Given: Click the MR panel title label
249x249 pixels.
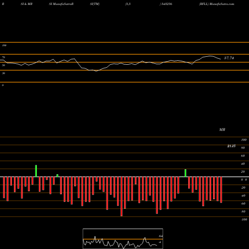Looking at the screenshot, I should tap(222, 129).
